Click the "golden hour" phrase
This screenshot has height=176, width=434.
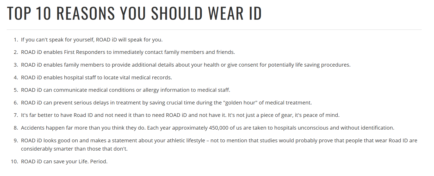click(x=240, y=103)
